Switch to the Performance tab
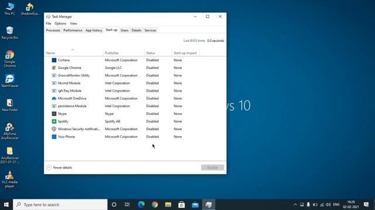The width and height of the screenshot is (375, 210). point(73,30)
